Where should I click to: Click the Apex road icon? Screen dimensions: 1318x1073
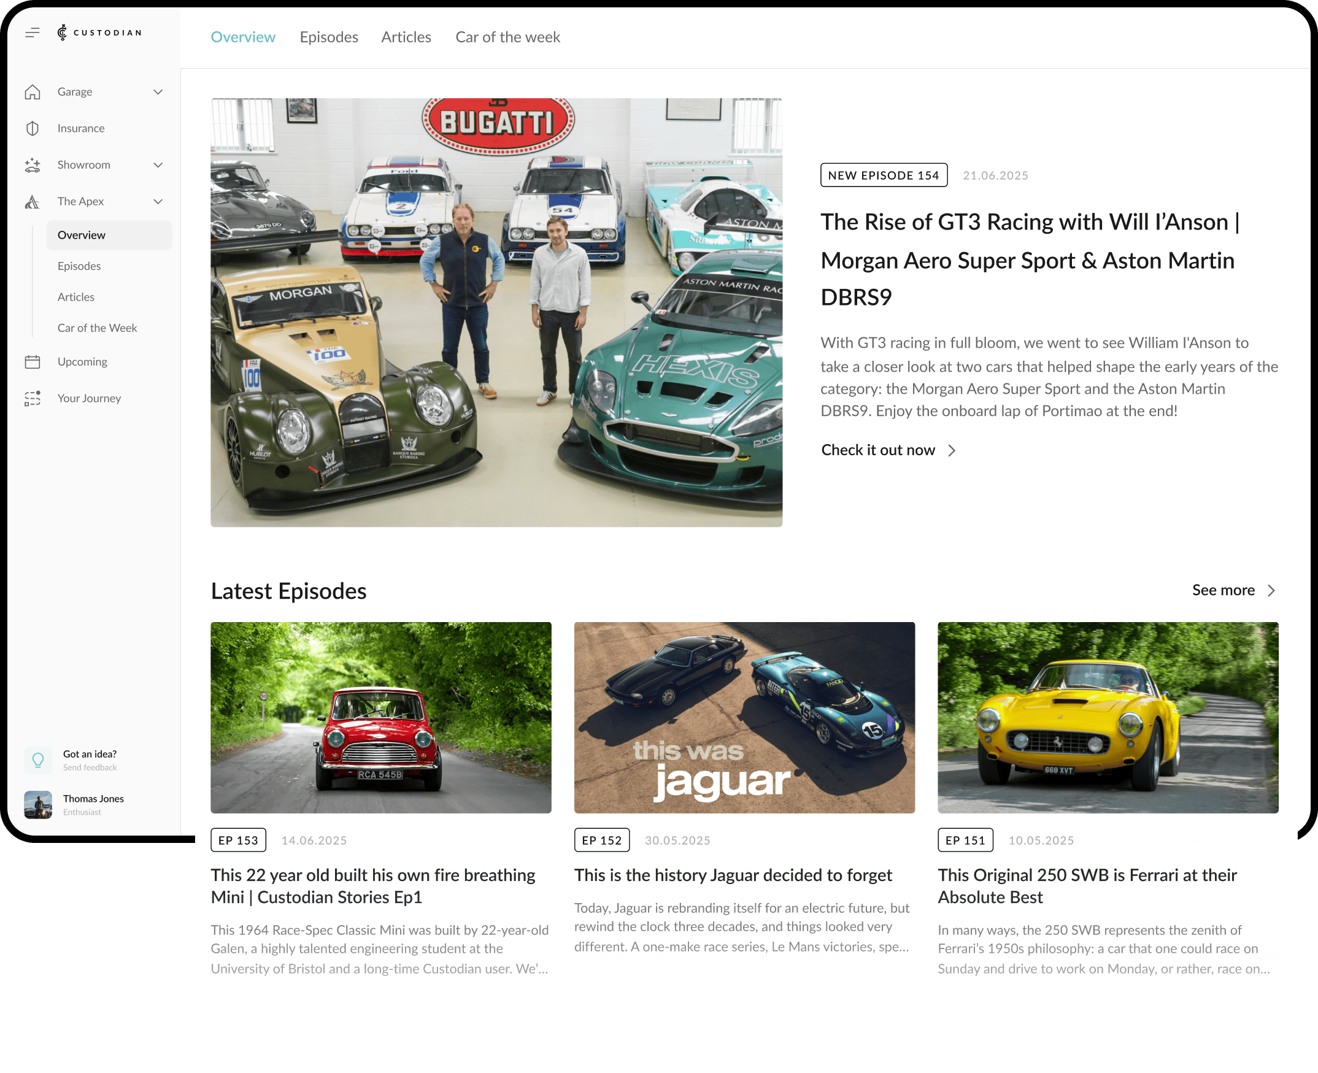pyautogui.click(x=33, y=201)
